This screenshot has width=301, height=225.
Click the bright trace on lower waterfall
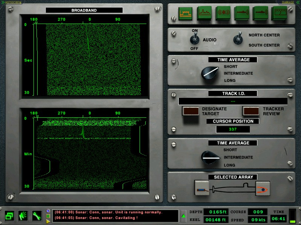pos(83,132)
